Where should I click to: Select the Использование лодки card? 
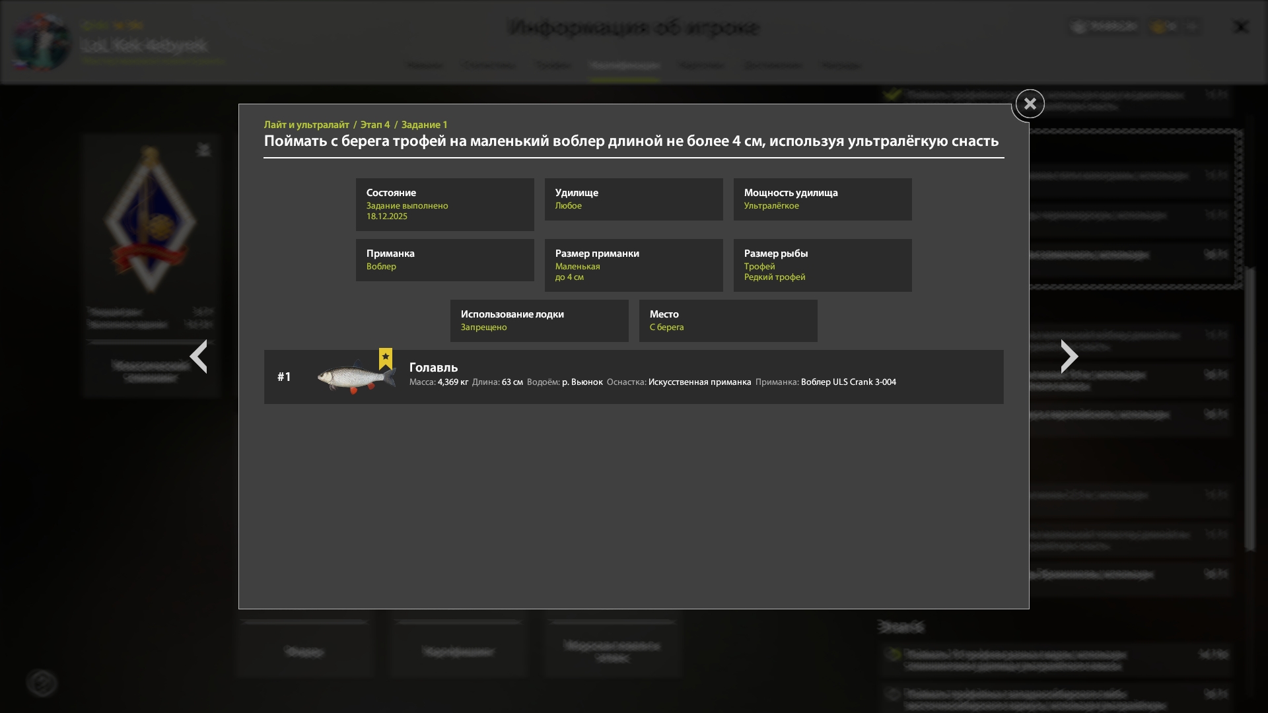coord(539,321)
